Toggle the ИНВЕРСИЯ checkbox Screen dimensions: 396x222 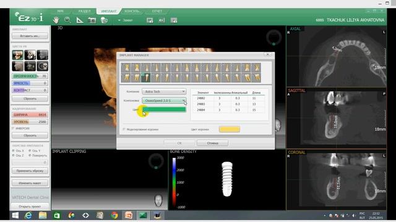pyautogui.click(x=14, y=128)
